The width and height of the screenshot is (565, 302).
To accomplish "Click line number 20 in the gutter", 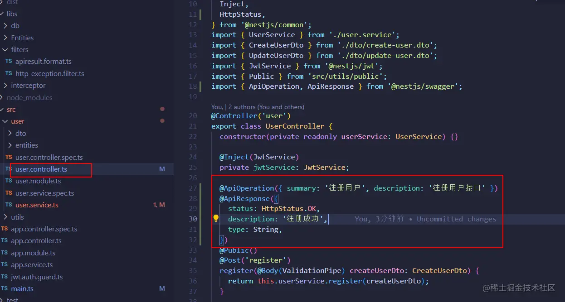I will click(193, 116).
